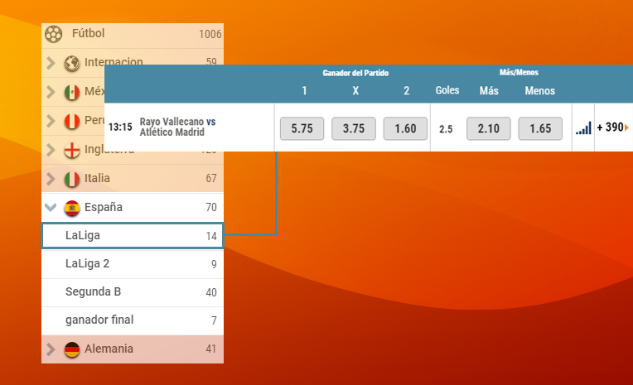Click the 13:15 match time
Image resolution: width=633 pixels, height=385 pixels.
point(120,128)
